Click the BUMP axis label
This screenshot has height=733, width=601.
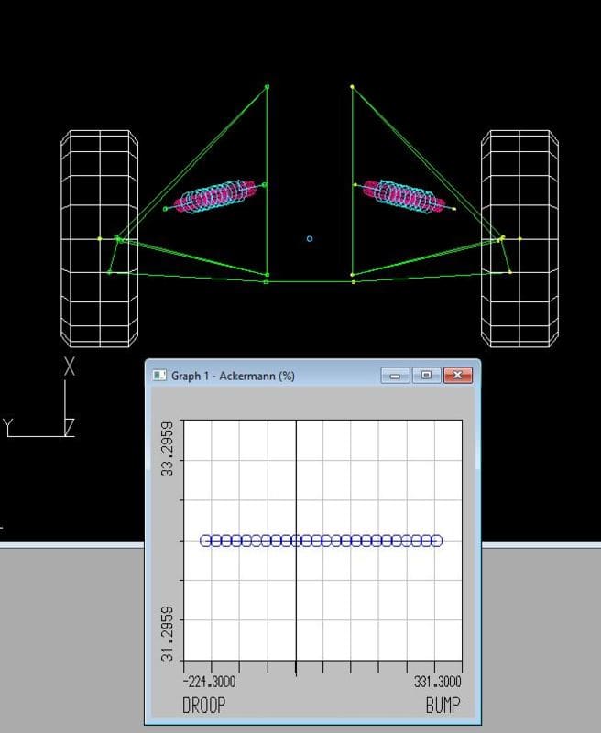(443, 705)
